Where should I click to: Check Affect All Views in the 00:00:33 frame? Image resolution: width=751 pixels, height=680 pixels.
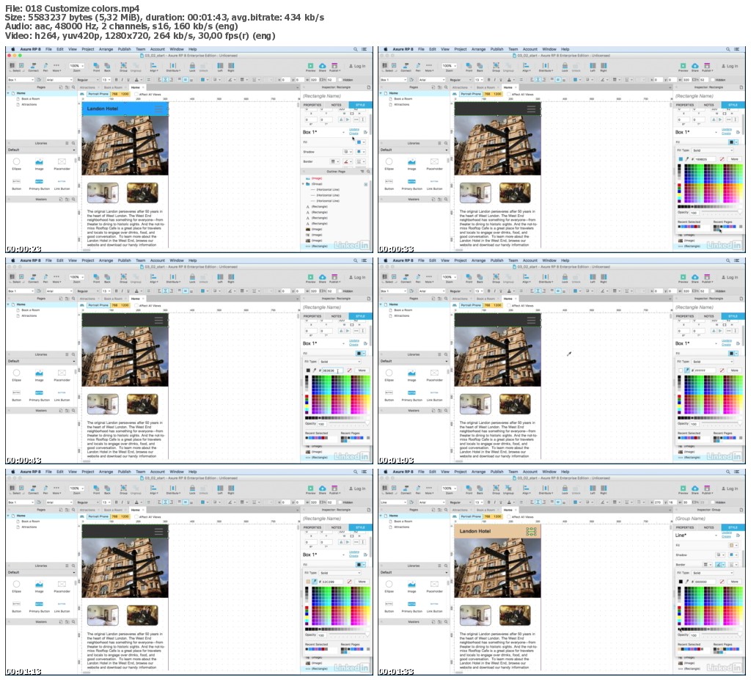(509, 95)
